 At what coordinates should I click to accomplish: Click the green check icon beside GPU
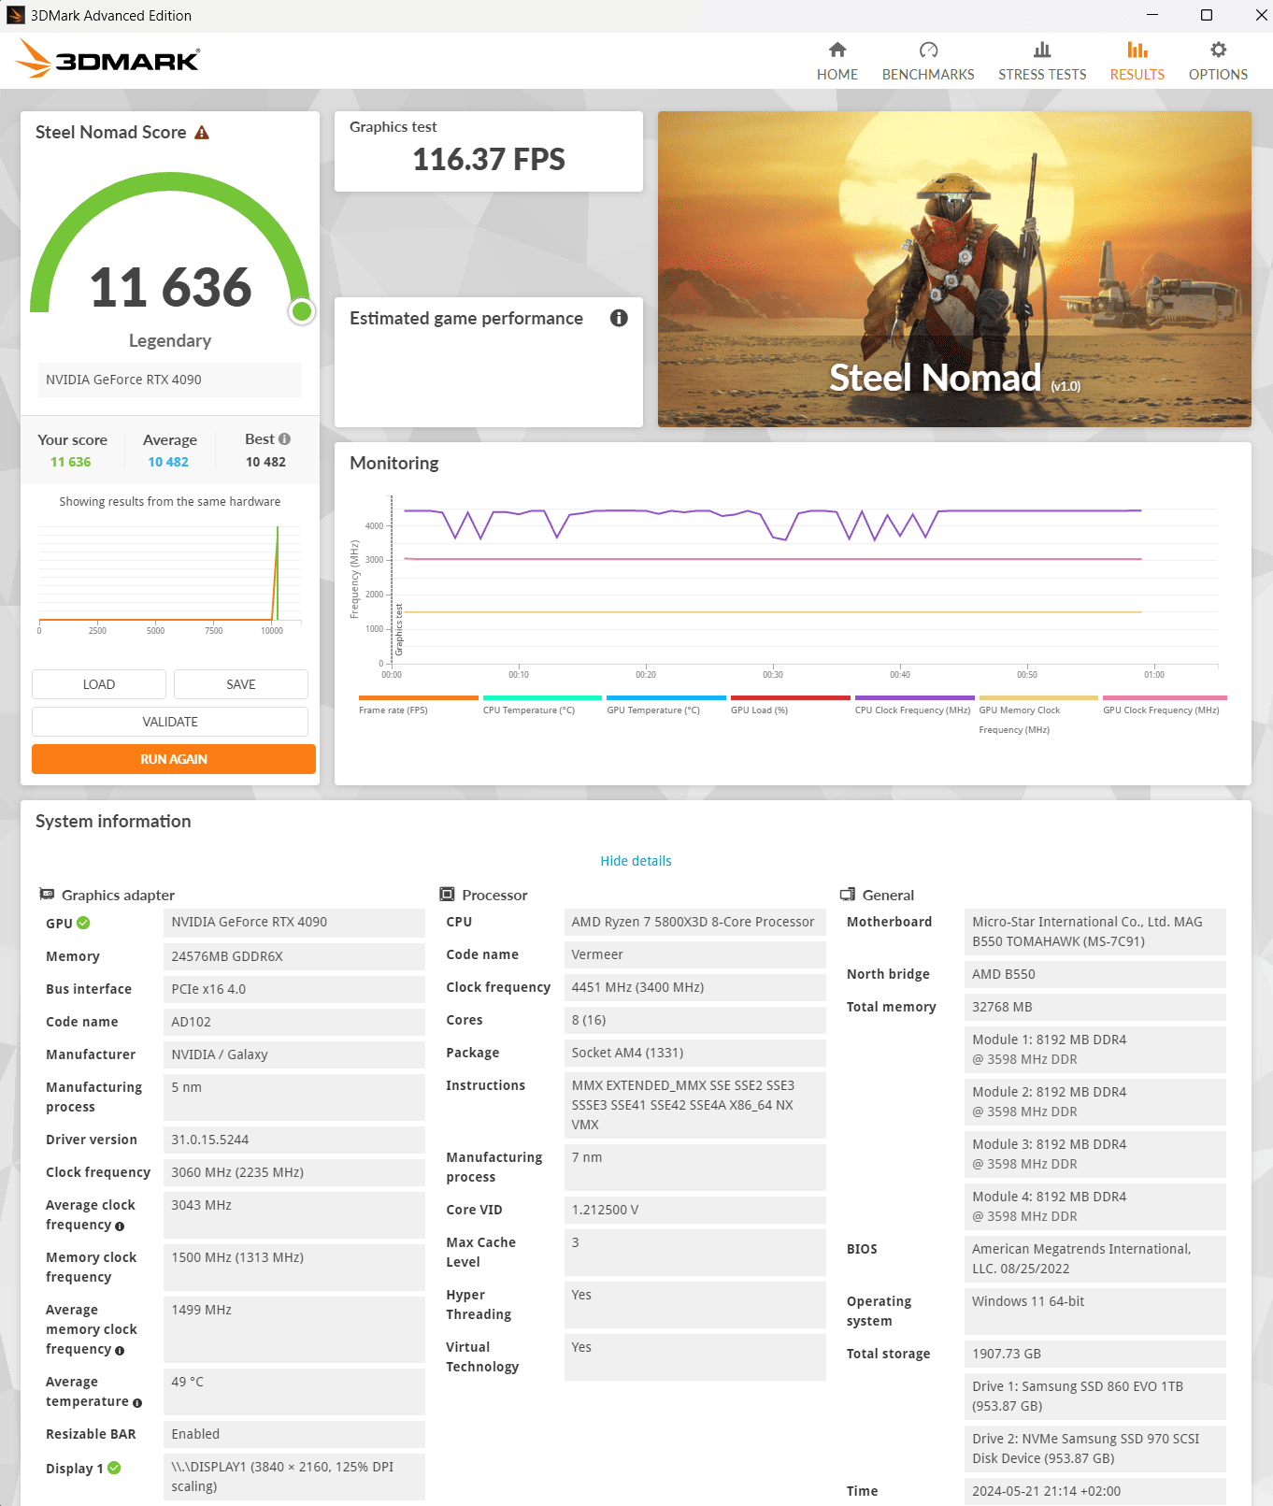click(83, 923)
